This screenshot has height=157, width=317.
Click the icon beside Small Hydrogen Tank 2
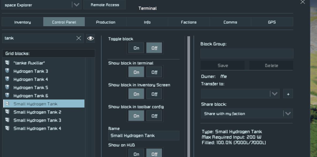(x=7, y=112)
